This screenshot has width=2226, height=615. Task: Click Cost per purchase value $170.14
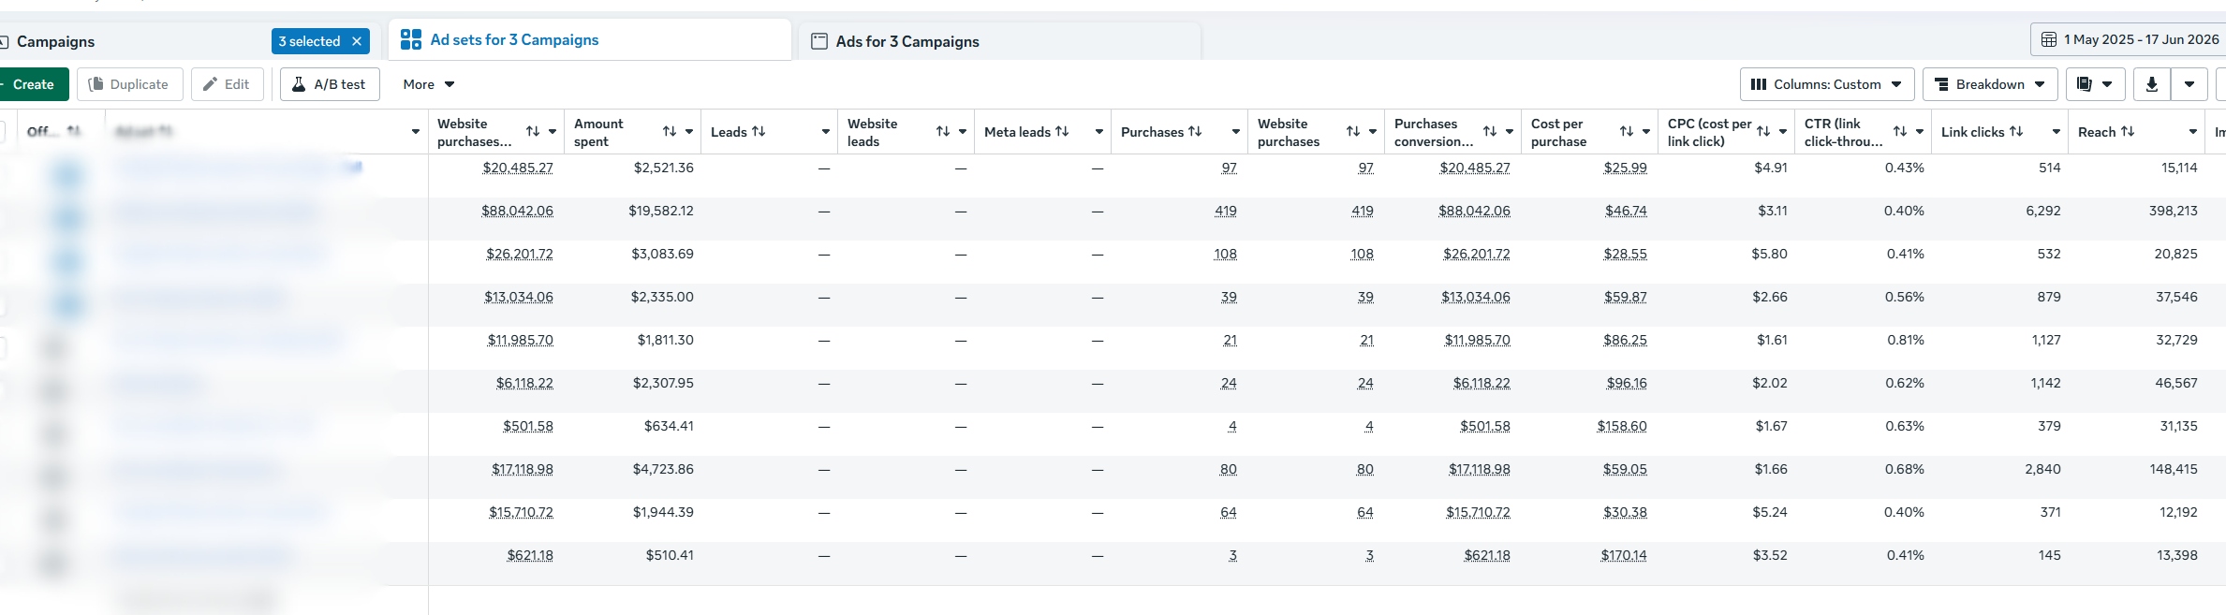point(1624,555)
